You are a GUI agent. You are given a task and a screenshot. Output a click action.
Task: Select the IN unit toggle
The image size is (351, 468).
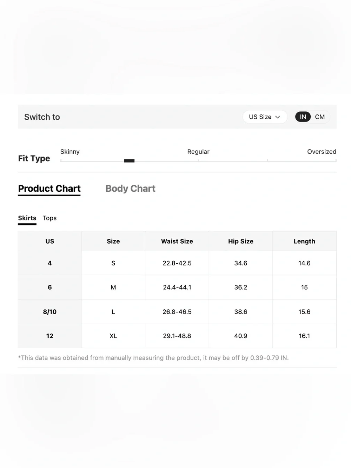point(303,117)
